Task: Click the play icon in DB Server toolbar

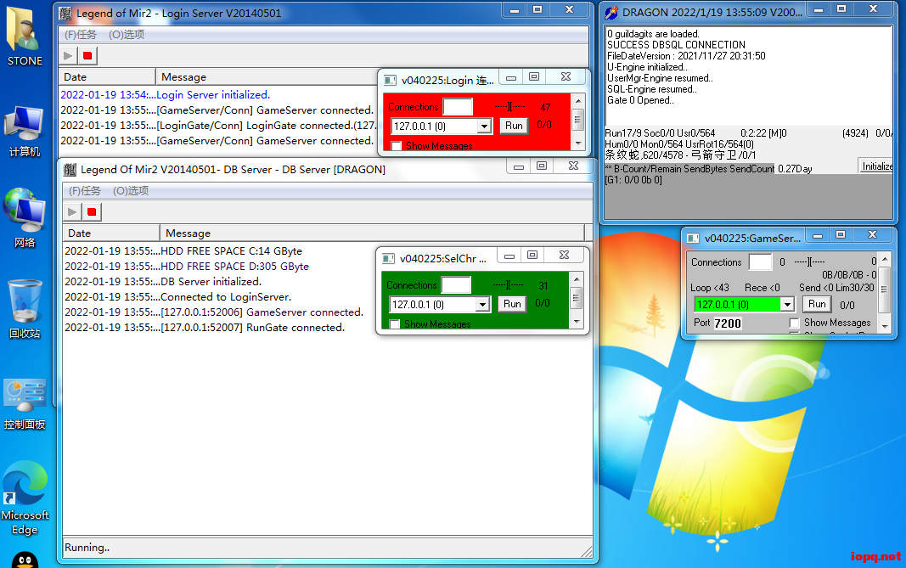Action: (72, 211)
